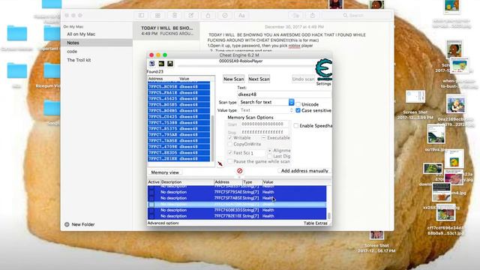Click the Aa text format icon in Notes
The image size is (480, 270).
click(x=241, y=15)
